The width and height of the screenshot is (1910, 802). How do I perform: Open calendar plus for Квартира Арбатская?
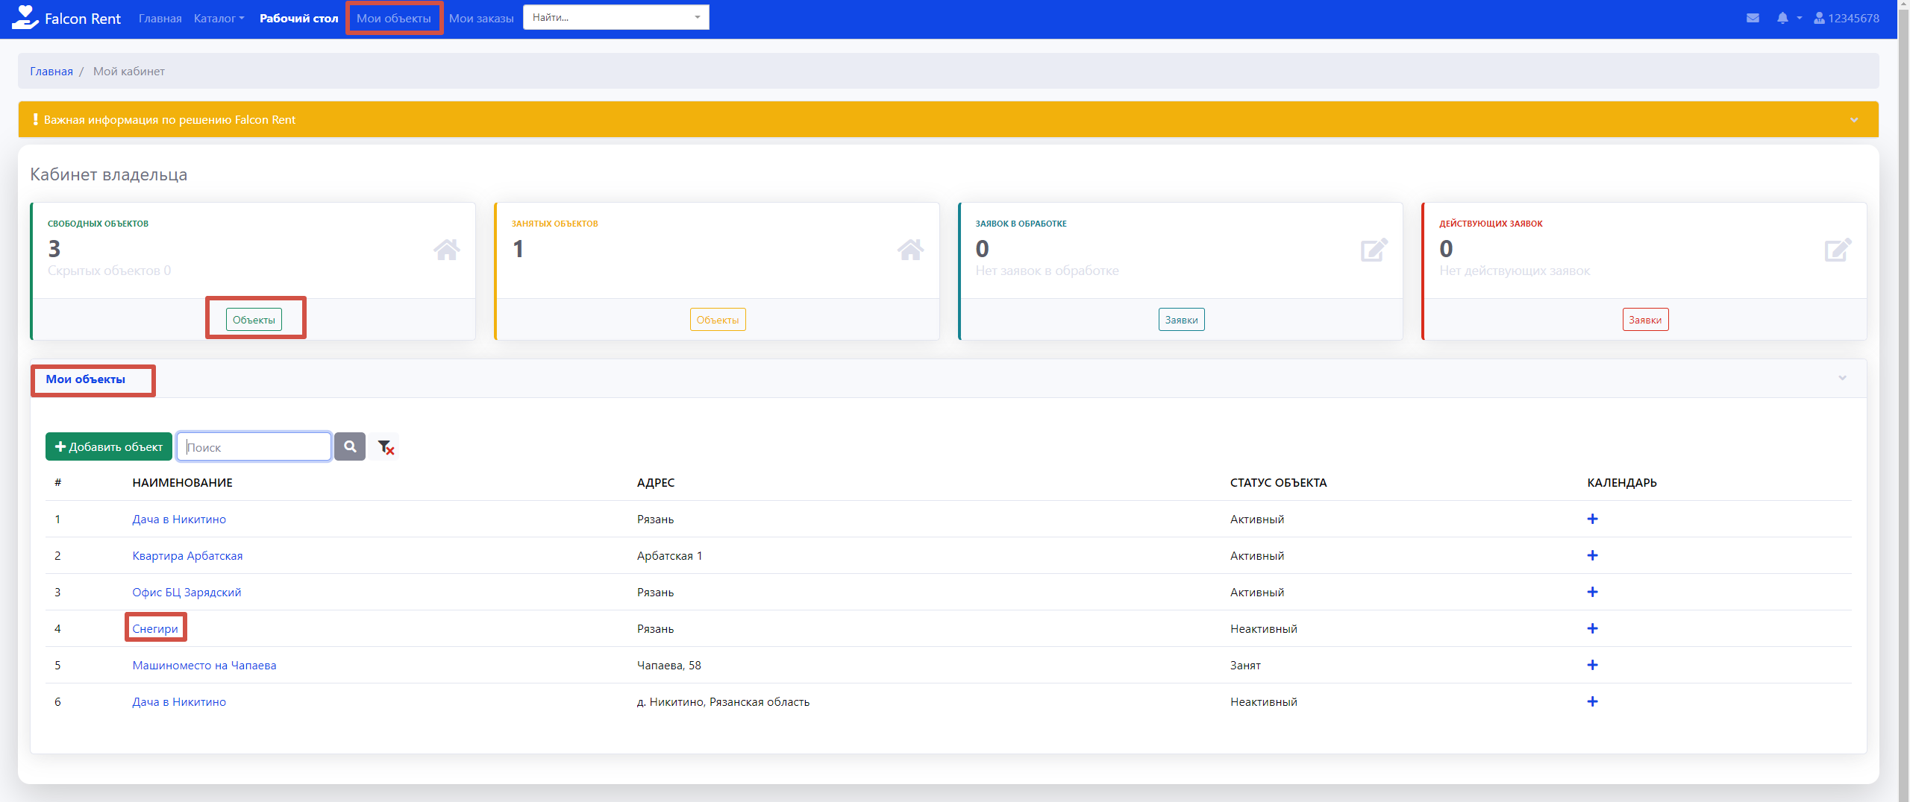[x=1592, y=555]
